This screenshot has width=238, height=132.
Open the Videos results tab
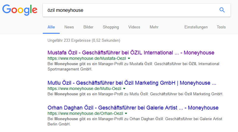[x=134, y=27]
